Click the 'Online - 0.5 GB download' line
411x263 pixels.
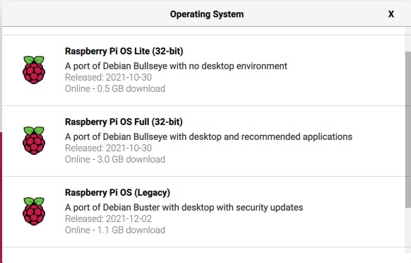click(x=115, y=88)
